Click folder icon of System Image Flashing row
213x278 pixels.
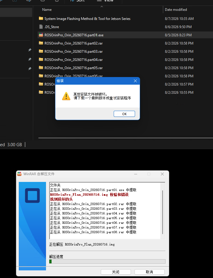tap(41, 18)
